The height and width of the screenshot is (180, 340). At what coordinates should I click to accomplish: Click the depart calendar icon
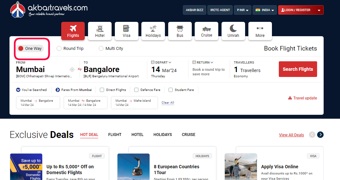point(152,62)
